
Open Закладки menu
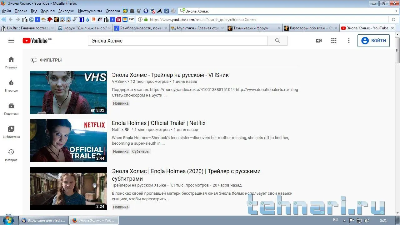(x=66, y=11)
